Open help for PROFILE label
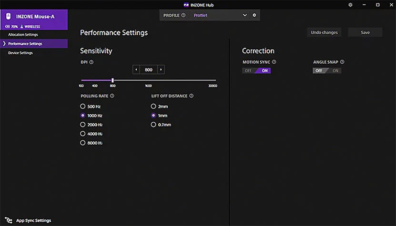The height and width of the screenshot is (226, 396). click(183, 15)
